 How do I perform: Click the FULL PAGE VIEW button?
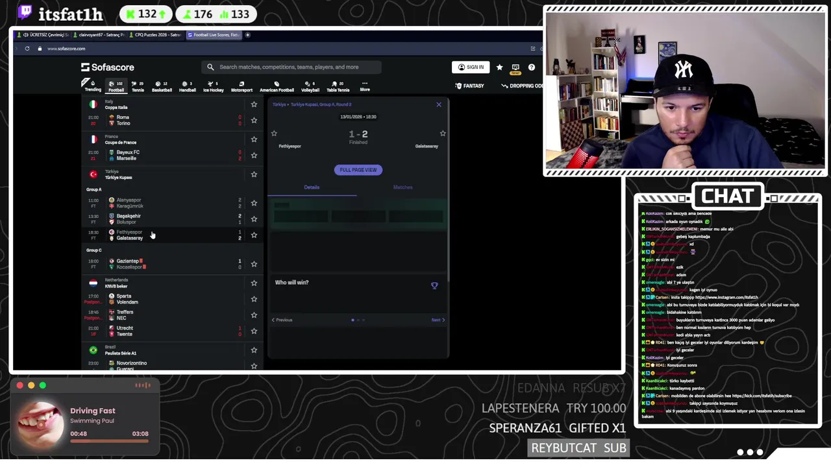[x=358, y=170]
